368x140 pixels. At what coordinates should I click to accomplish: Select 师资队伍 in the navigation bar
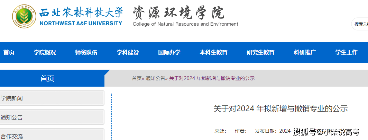click(x=86, y=53)
